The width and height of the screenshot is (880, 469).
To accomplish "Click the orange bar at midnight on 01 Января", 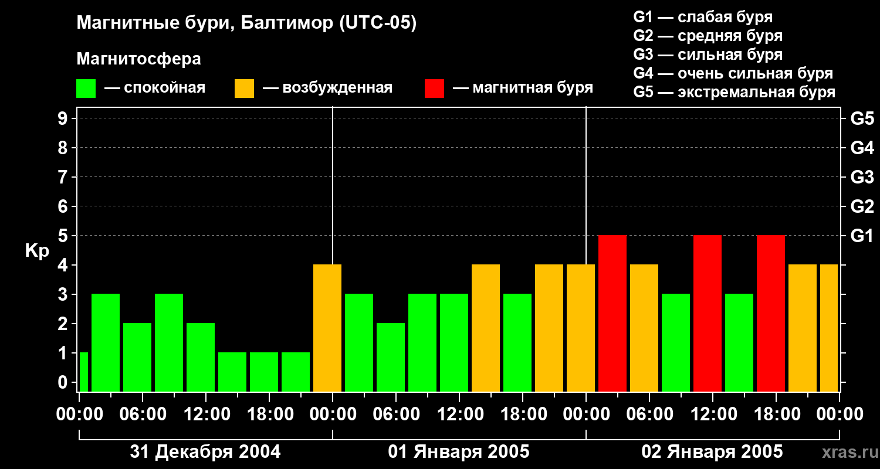I will [x=327, y=328].
